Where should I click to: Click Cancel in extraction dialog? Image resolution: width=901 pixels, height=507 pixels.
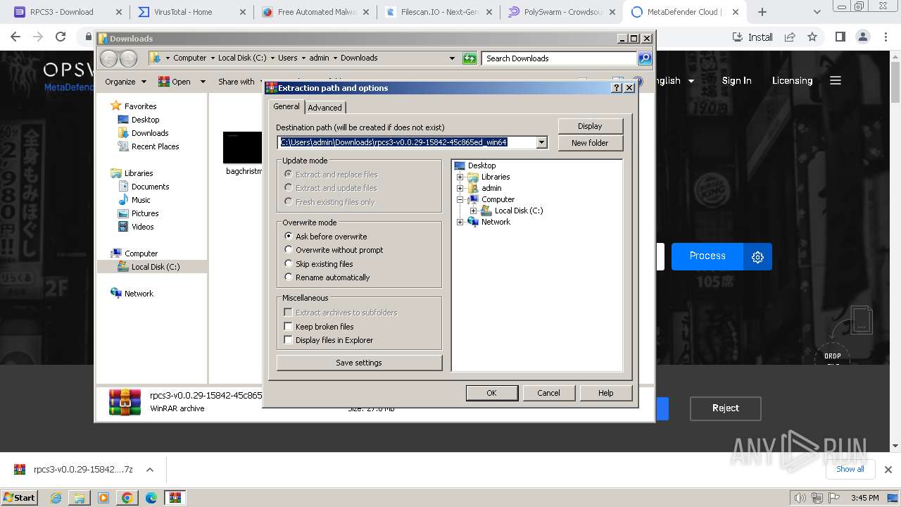[x=548, y=393]
